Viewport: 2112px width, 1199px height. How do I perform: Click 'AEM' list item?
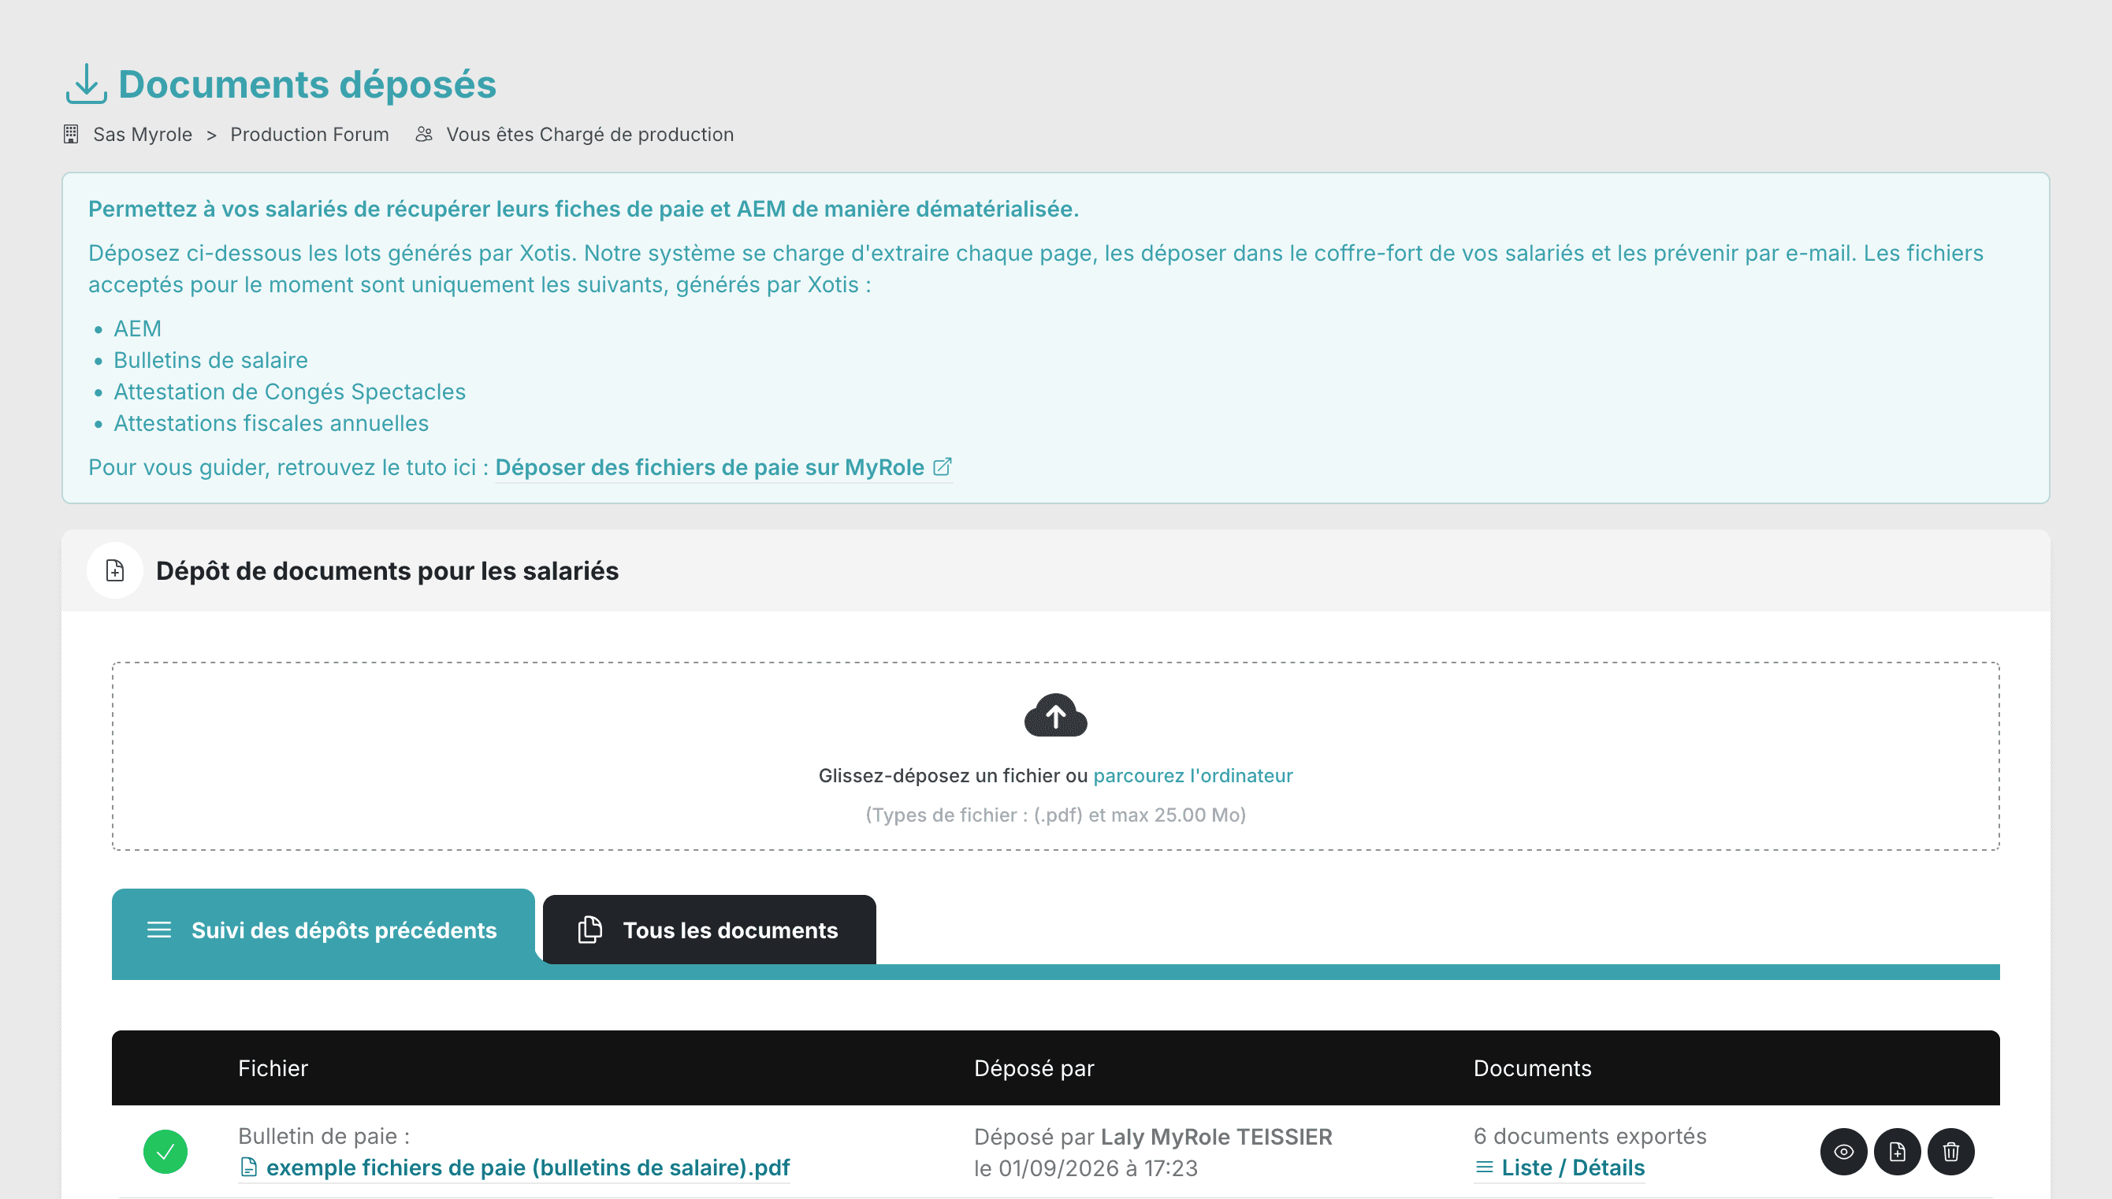click(137, 329)
